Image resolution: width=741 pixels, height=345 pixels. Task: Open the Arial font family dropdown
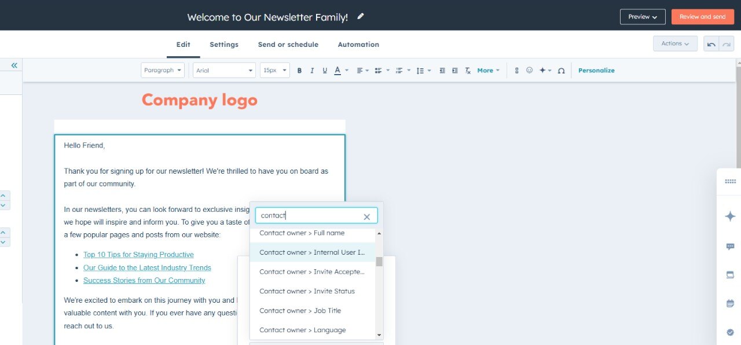224,70
